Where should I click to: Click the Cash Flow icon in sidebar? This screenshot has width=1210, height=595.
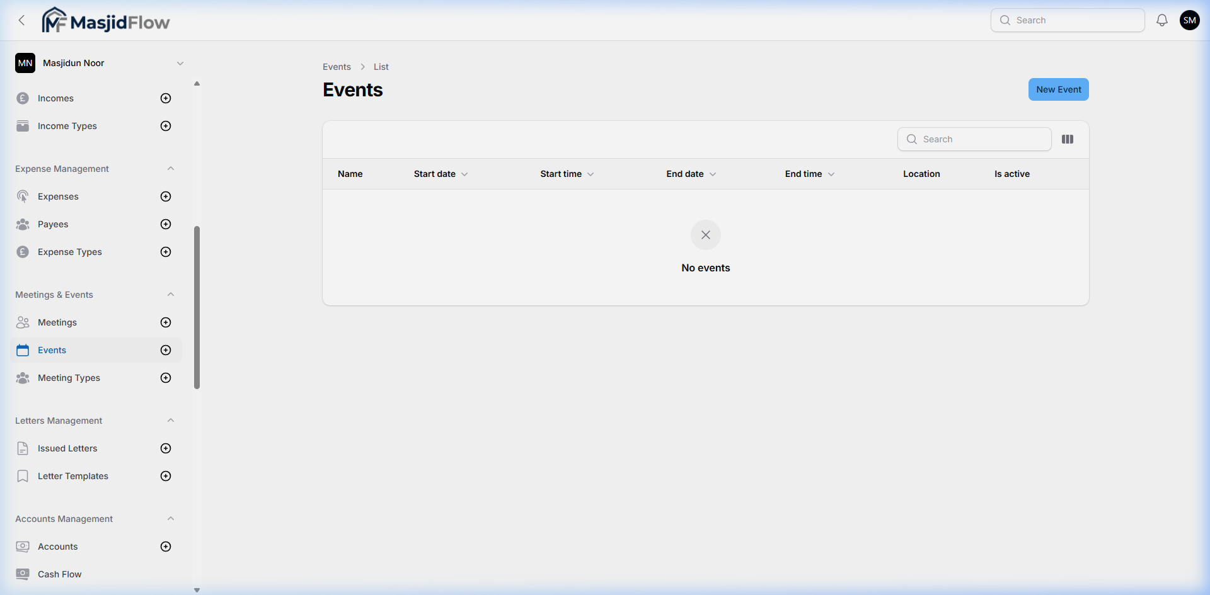click(x=23, y=574)
